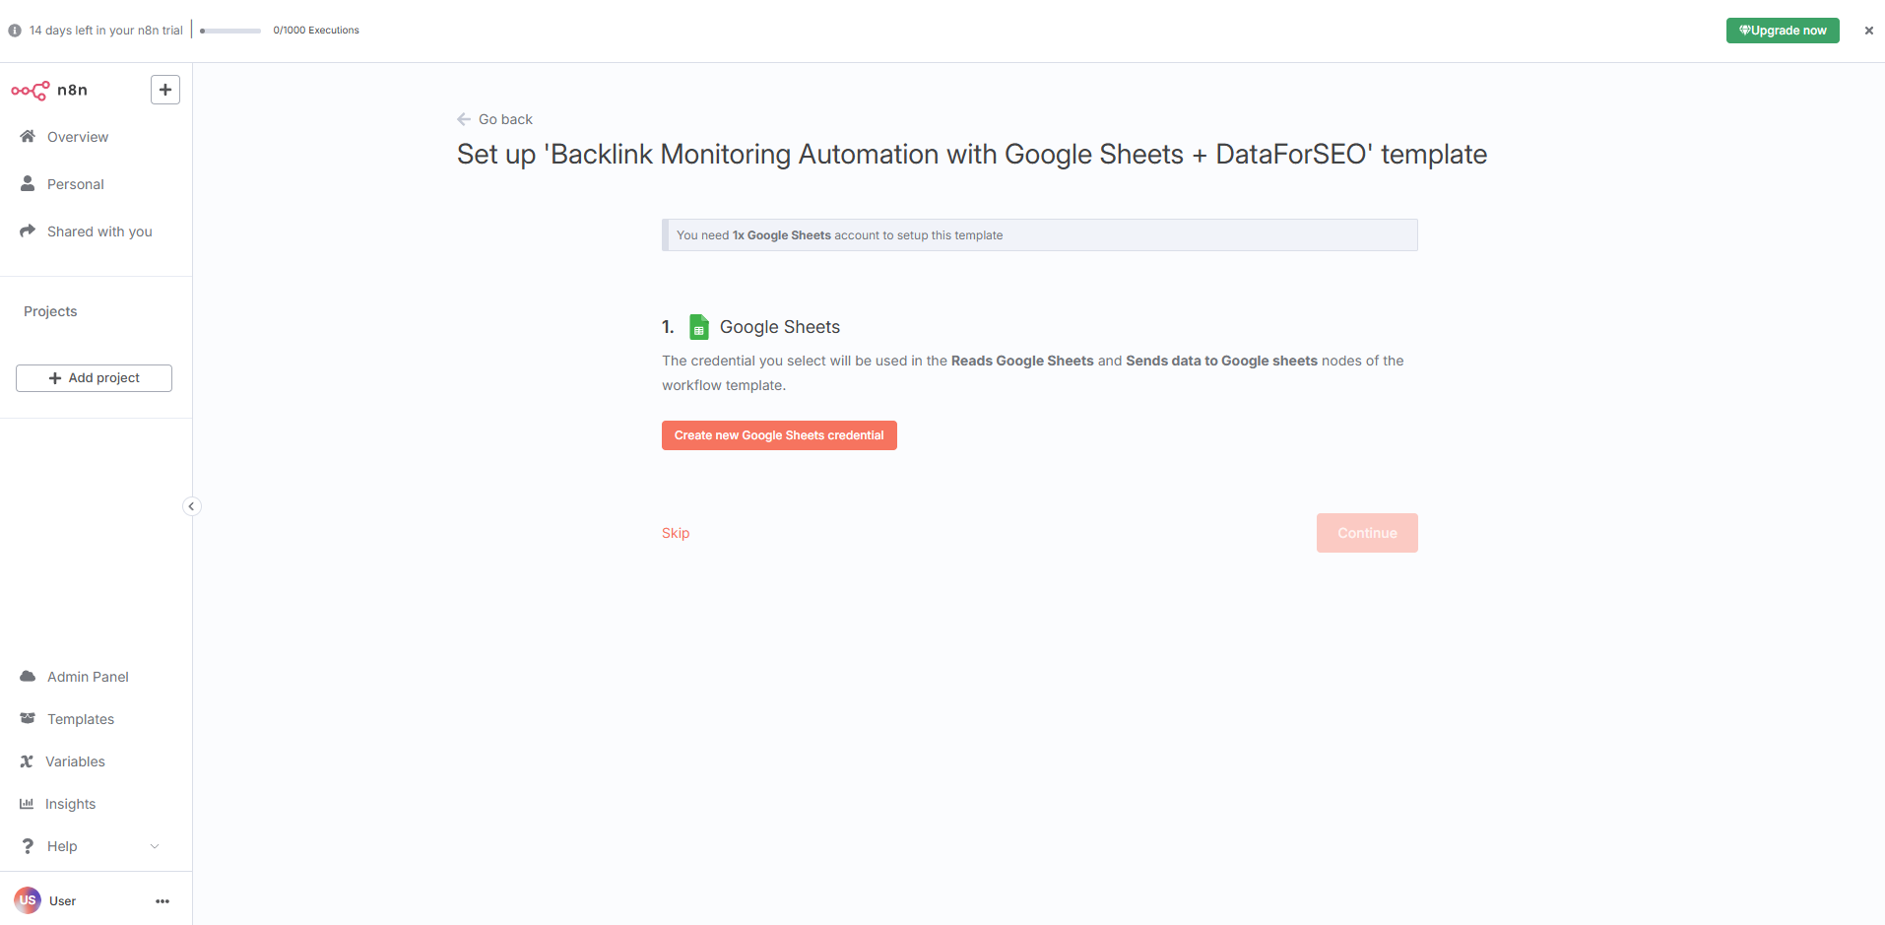Image resolution: width=1885 pixels, height=925 pixels.
Task: Click Create new Google Sheets credential
Action: [x=779, y=435]
